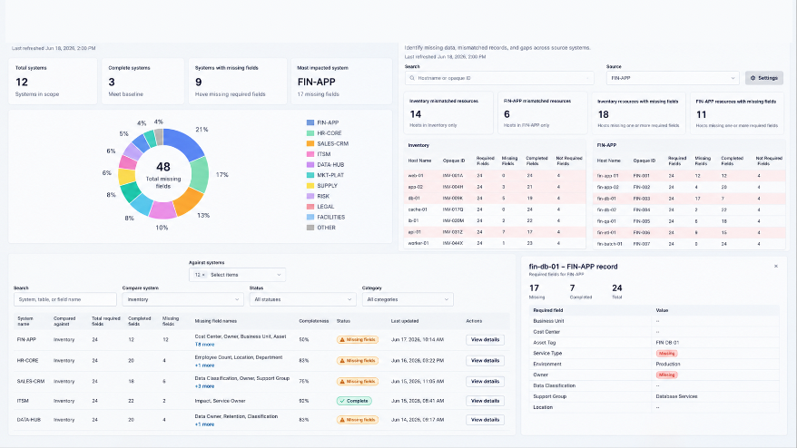Screen dimensions: 797x448
Task: Click the Missing badge beside Service Type
Action: (666, 354)
